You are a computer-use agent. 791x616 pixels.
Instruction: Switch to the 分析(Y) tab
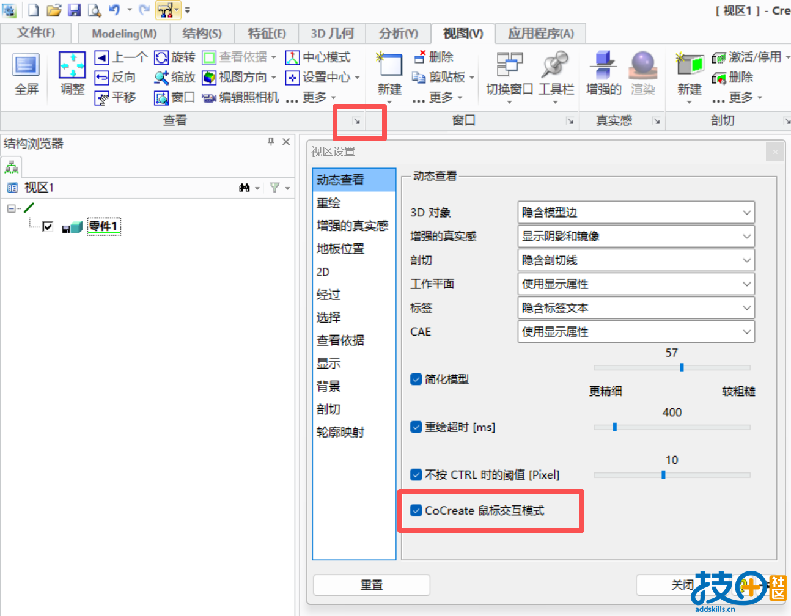398,34
